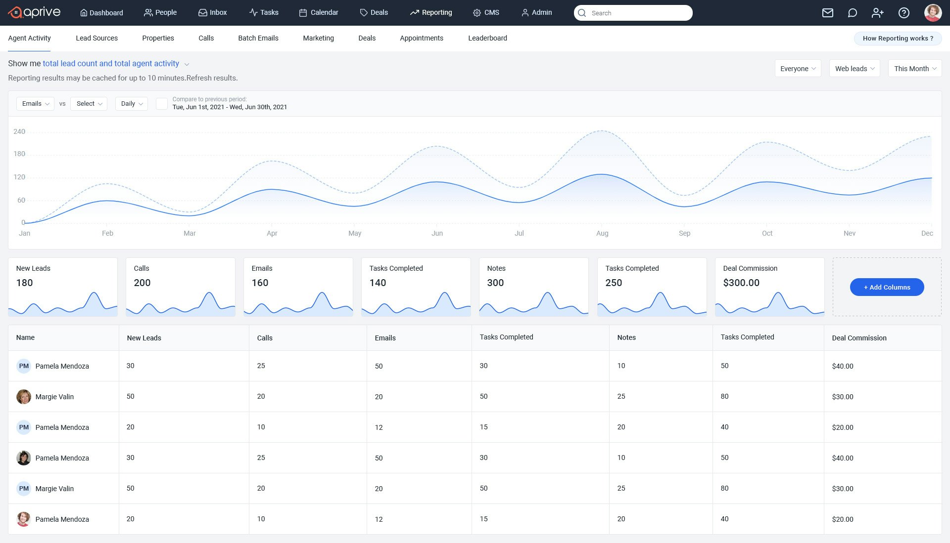Go to Calendar in top navigation
This screenshot has height=543, width=950.
coord(319,12)
